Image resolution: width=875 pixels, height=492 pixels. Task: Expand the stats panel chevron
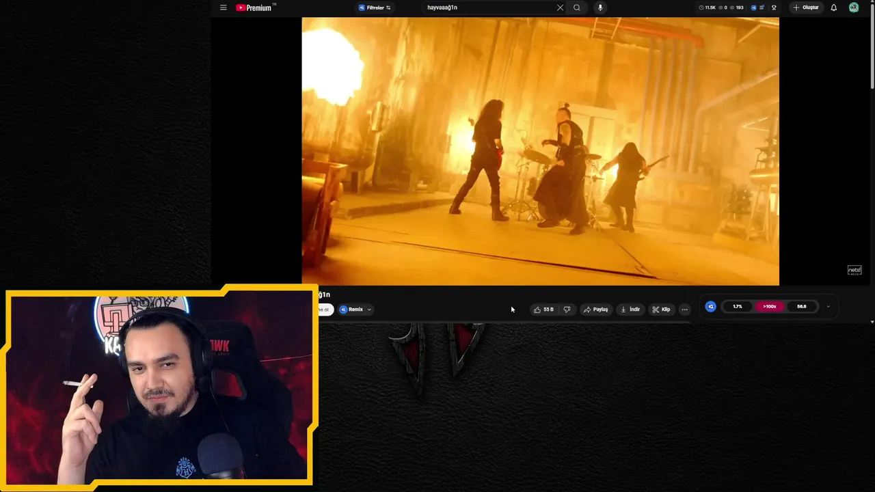[x=828, y=307]
